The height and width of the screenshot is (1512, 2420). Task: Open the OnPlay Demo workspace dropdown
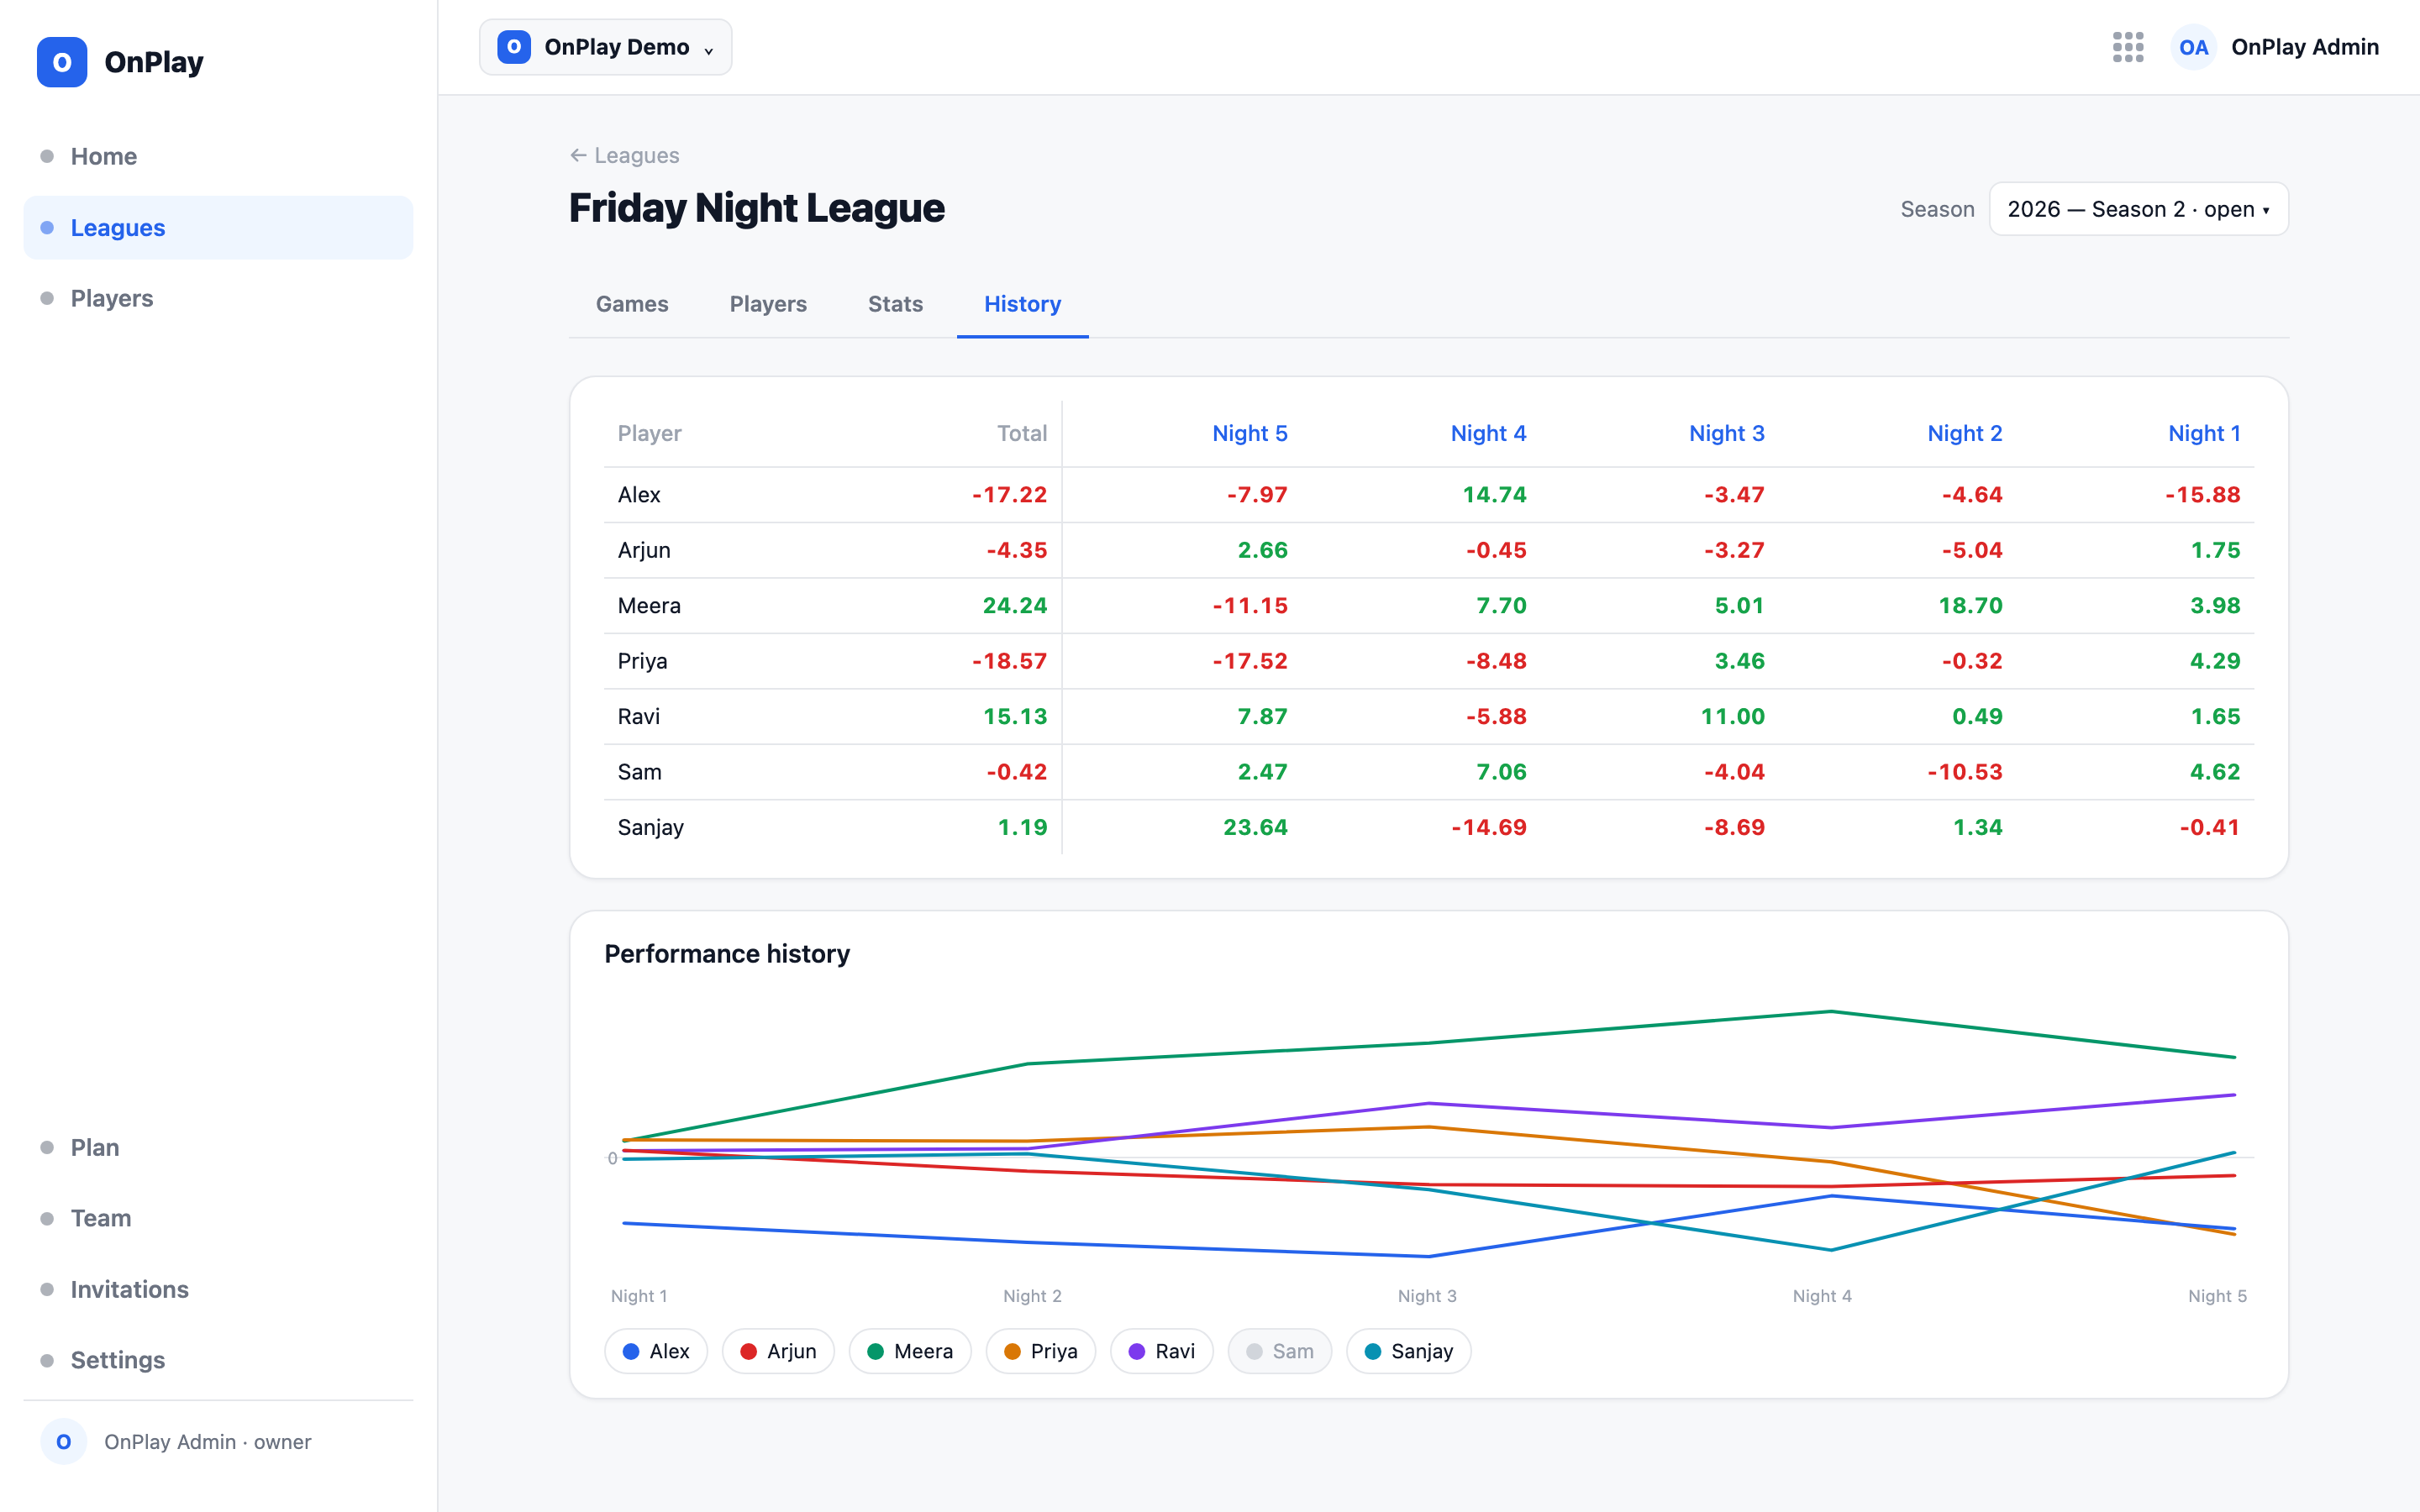pos(605,47)
